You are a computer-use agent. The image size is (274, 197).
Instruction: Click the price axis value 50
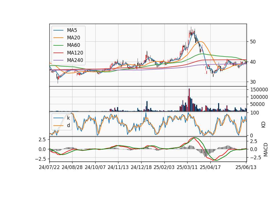pyautogui.click(x=253, y=42)
